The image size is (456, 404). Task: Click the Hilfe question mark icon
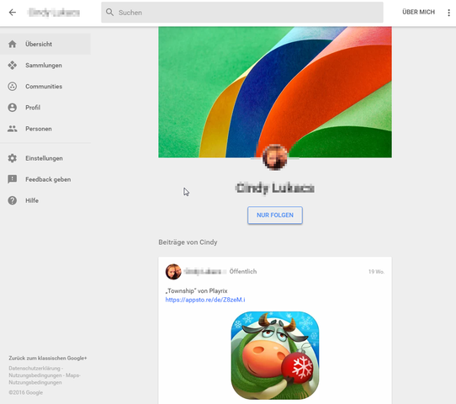[13, 200]
